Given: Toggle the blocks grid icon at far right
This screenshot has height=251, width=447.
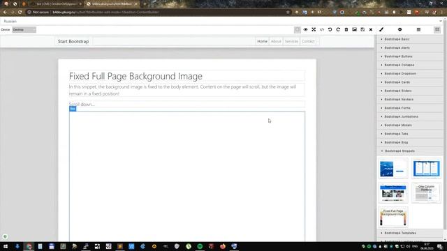Looking at the screenshot, I should [x=437, y=29].
